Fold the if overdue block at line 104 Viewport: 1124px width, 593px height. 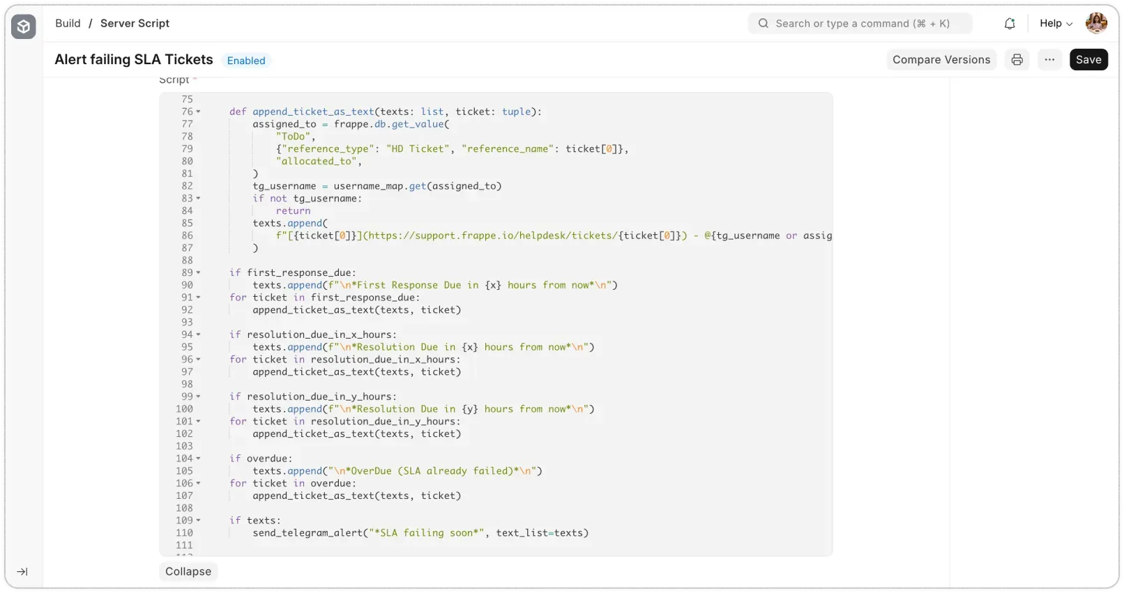click(198, 459)
